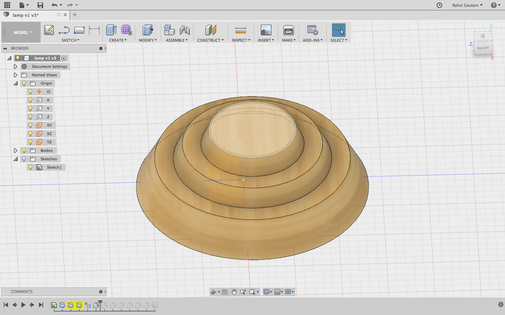Add a new design tab
The height and width of the screenshot is (315, 505).
pyautogui.click(x=75, y=15)
